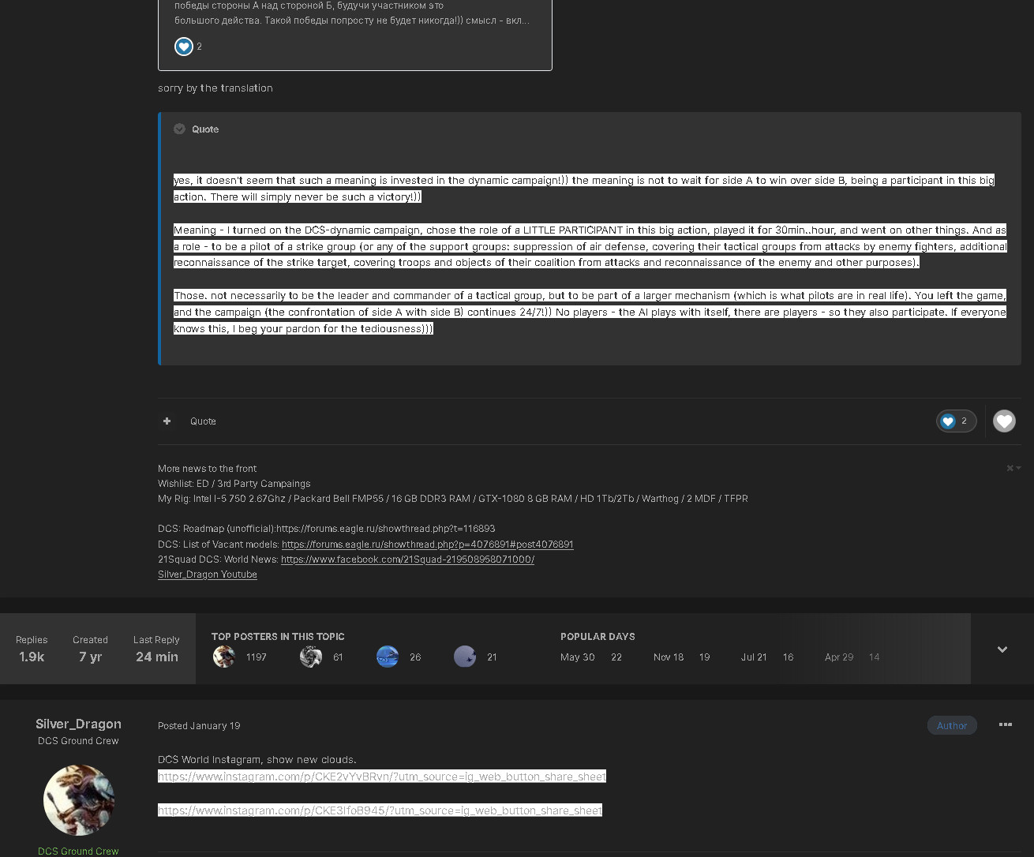The height and width of the screenshot is (857, 1034).
Task: Collapse the Quote block toggle icon
Action: point(179,129)
